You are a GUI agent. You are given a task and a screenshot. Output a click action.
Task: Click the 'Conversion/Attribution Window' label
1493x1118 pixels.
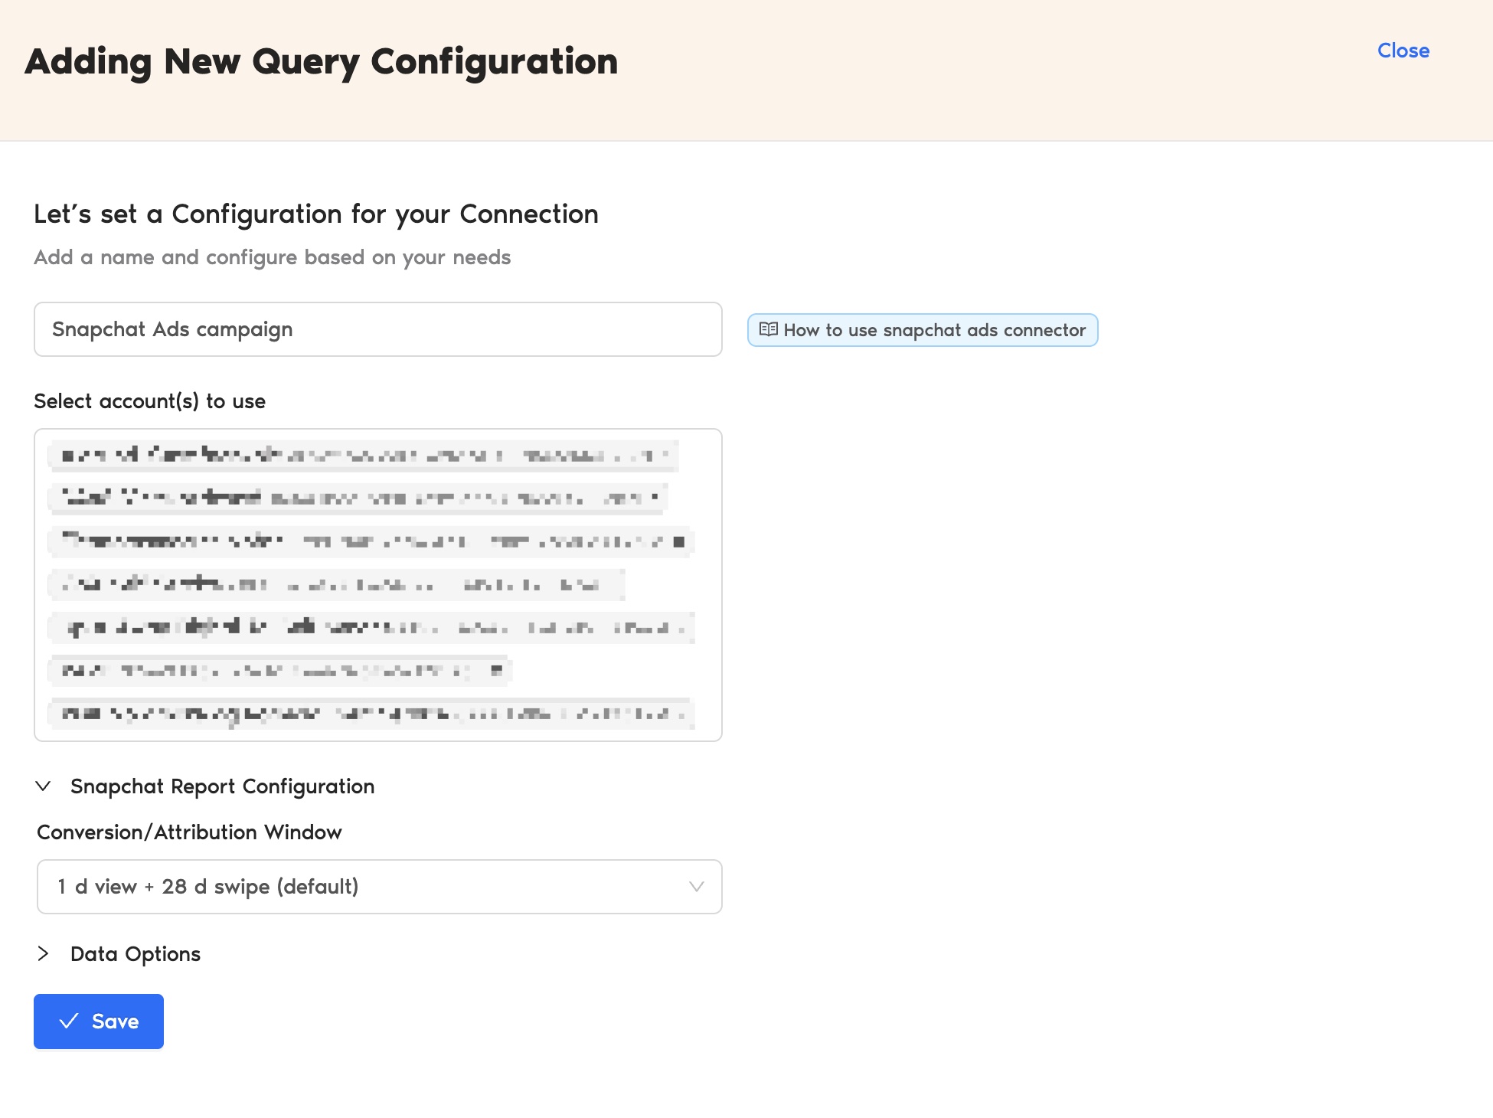click(189, 832)
